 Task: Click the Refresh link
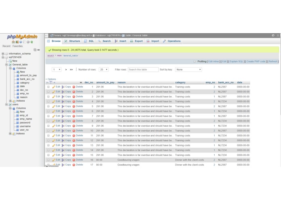(x=273, y=62)
